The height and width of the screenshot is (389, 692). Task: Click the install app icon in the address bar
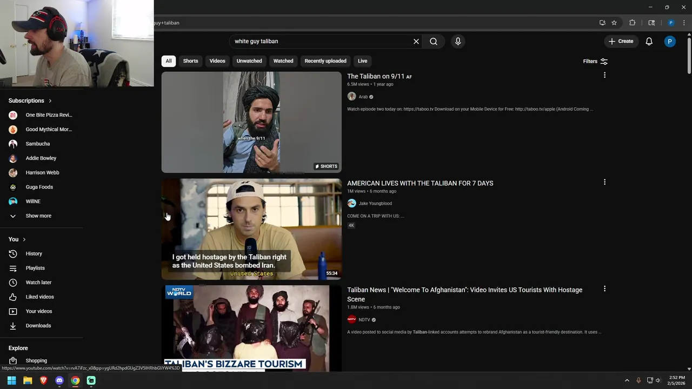tap(602, 23)
